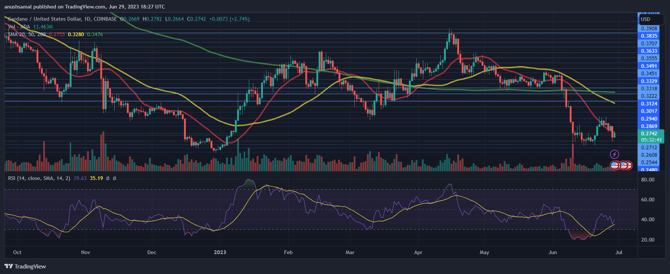Click the TradingView logo
This screenshot has height=274, width=670.
coord(25,266)
